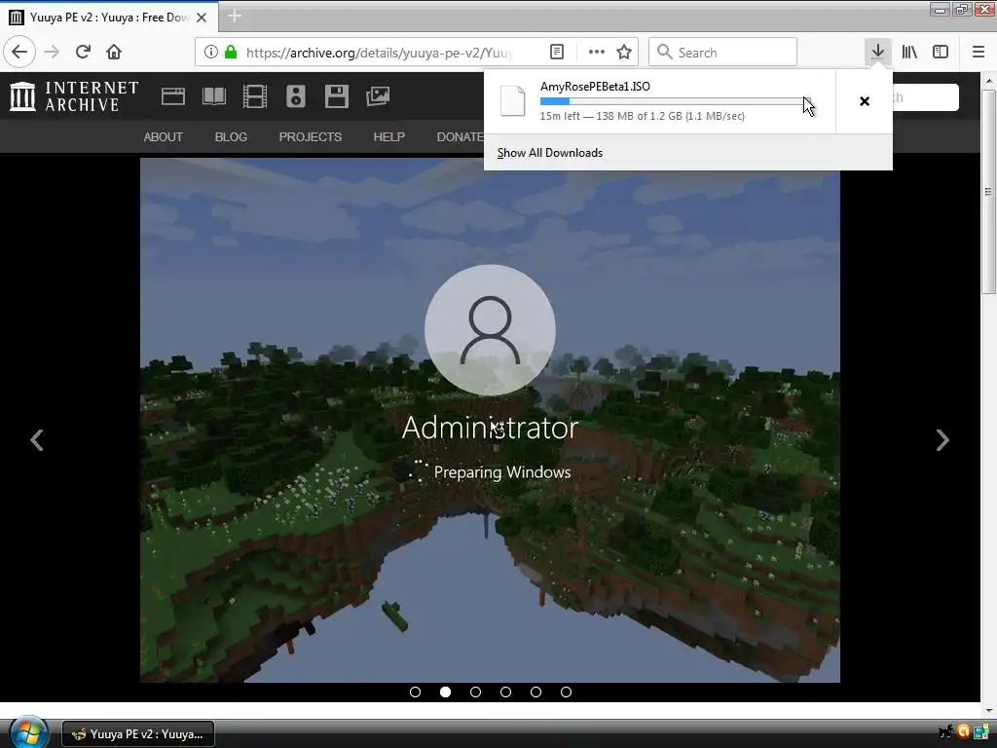This screenshot has width=997, height=748.
Task: Select the second carousel dot
Action: point(446,692)
